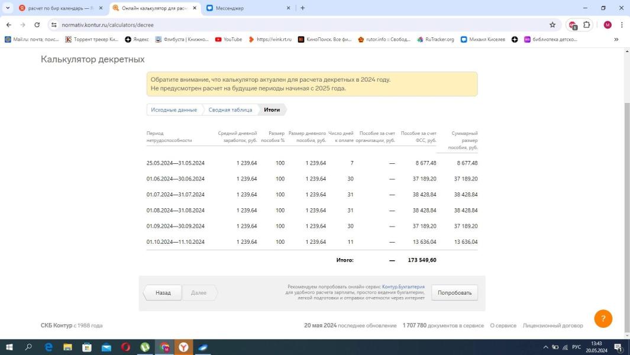Click the Назад button
The width and height of the screenshot is (630, 355).
point(163,293)
